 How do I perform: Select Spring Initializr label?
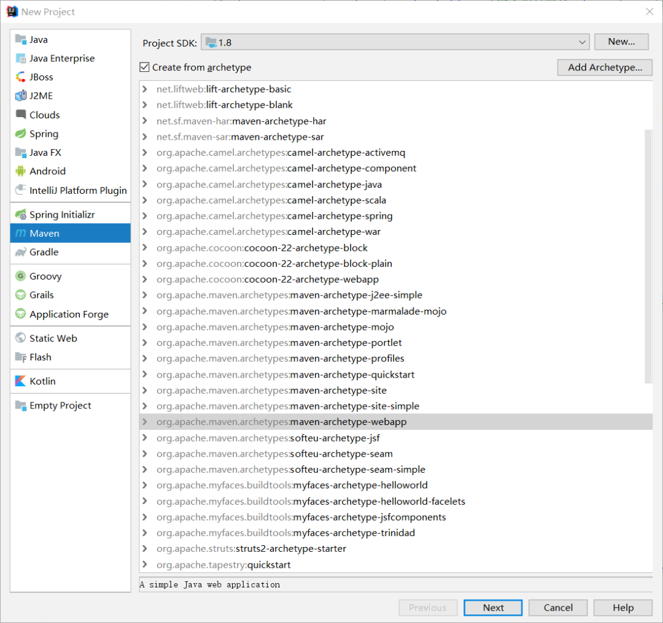tap(62, 215)
